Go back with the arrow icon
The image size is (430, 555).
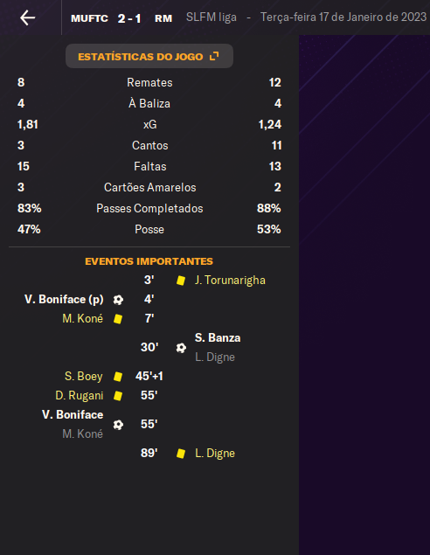(x=28, y=17)
